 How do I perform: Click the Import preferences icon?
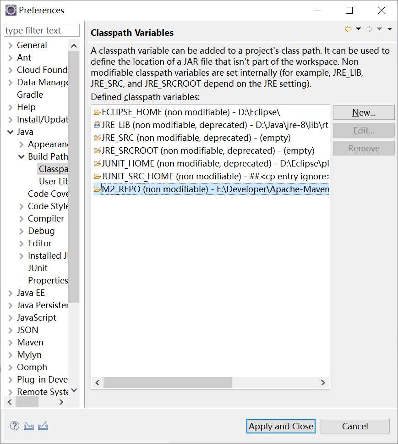click(29, 426)
